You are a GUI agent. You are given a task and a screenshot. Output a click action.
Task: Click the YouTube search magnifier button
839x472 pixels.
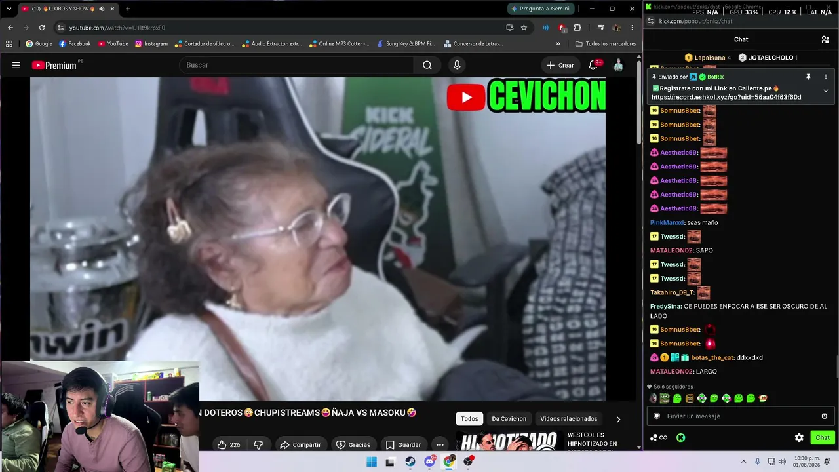tap(427, 65)
